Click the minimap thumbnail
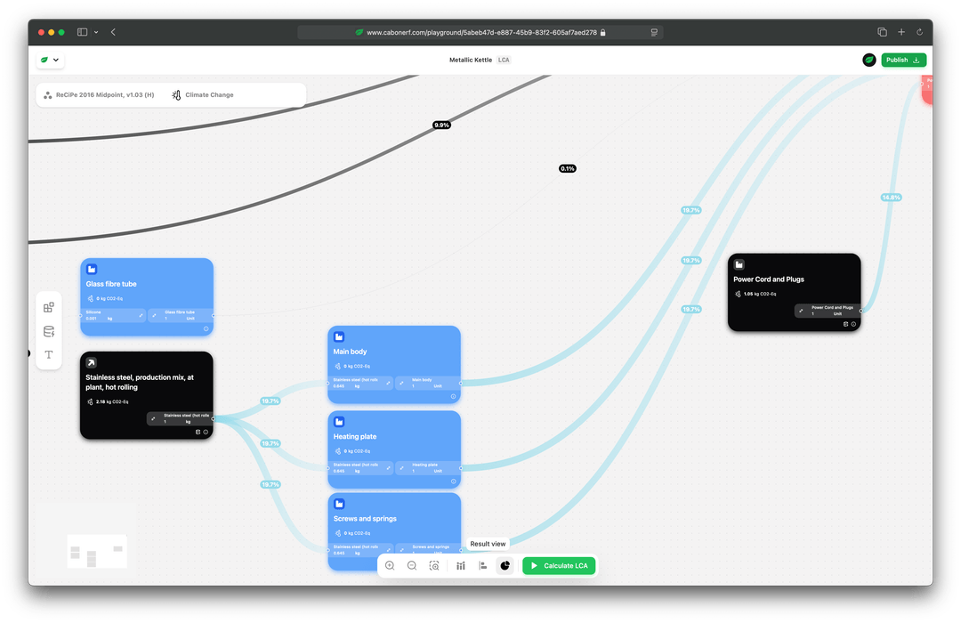This screenshot has width=961, height=623. tap(97, 551)
